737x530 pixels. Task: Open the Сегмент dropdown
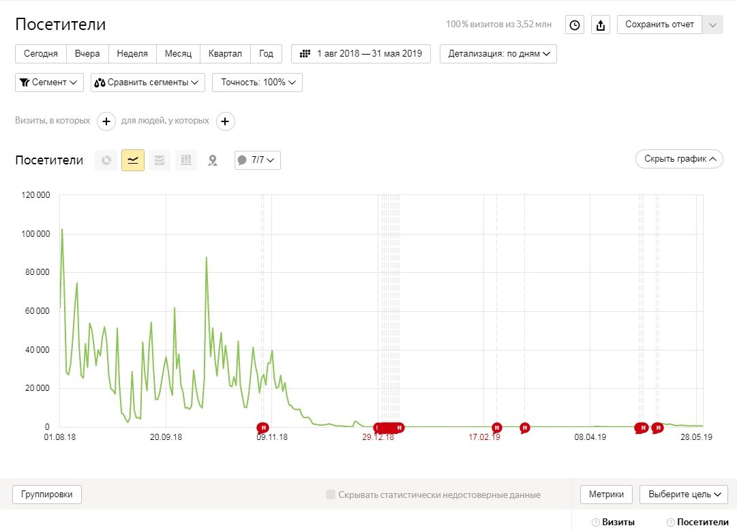click(x=49, y=83)
